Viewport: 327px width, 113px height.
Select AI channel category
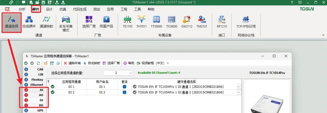click(34, 90)
